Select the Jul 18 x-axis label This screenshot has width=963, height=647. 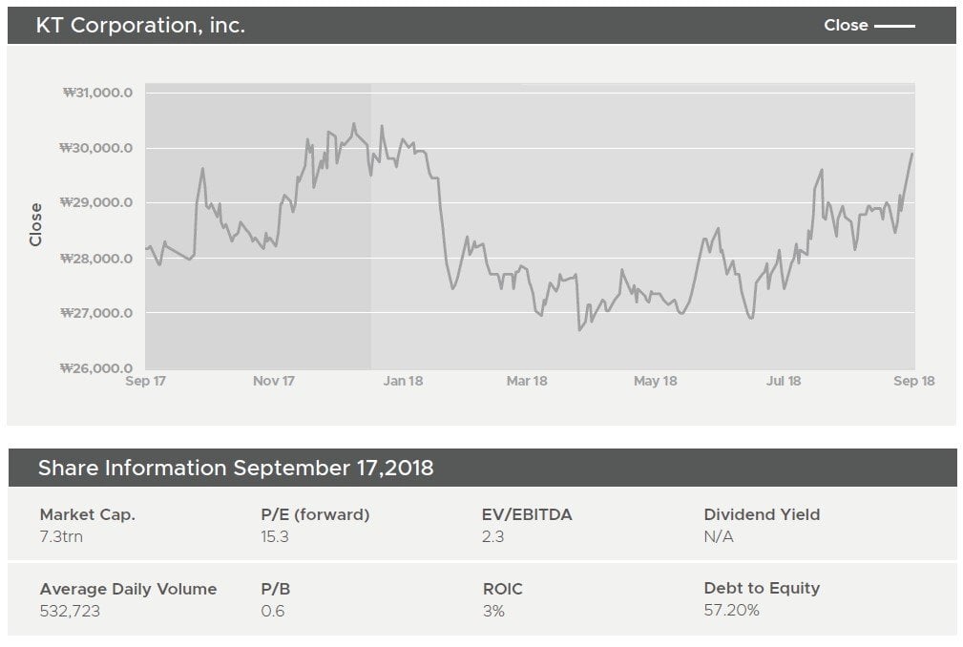click(784, 381)
